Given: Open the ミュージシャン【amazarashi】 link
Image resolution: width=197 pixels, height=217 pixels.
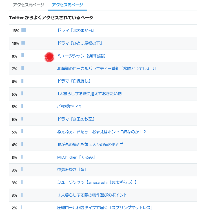Looking at the screenshot, I should pyautogui.click(x=97, y=182).
